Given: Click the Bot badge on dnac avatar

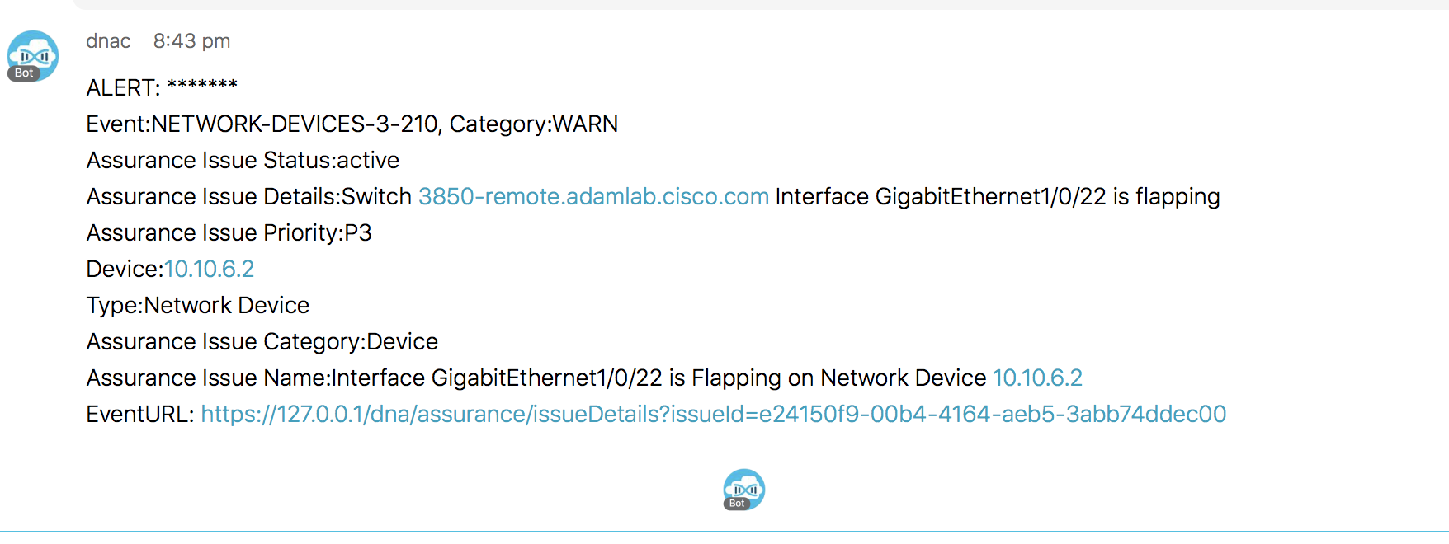Looking at the screenshot, I should [x=24, y=73].
